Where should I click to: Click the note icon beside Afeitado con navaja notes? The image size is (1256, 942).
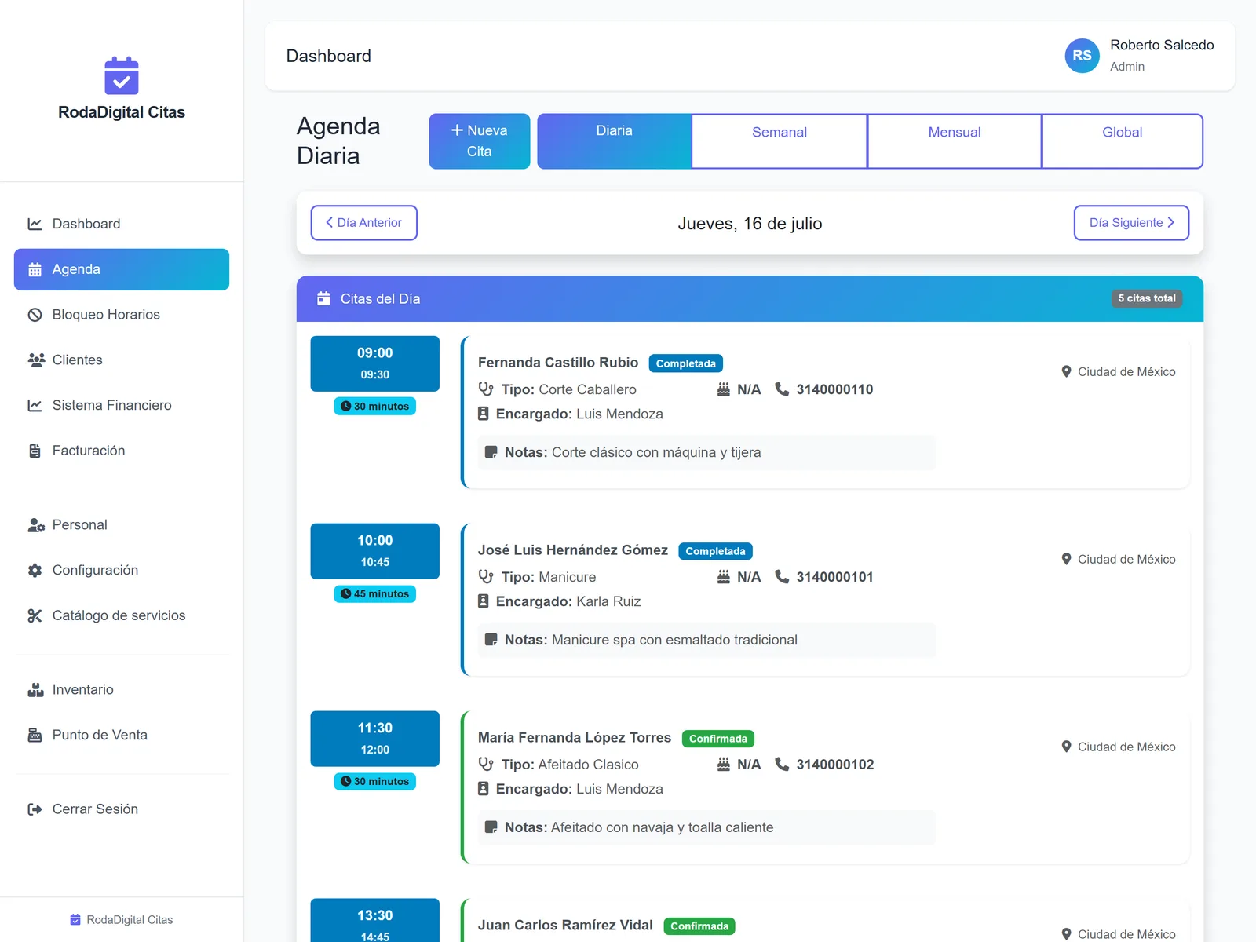click(491, 827)
